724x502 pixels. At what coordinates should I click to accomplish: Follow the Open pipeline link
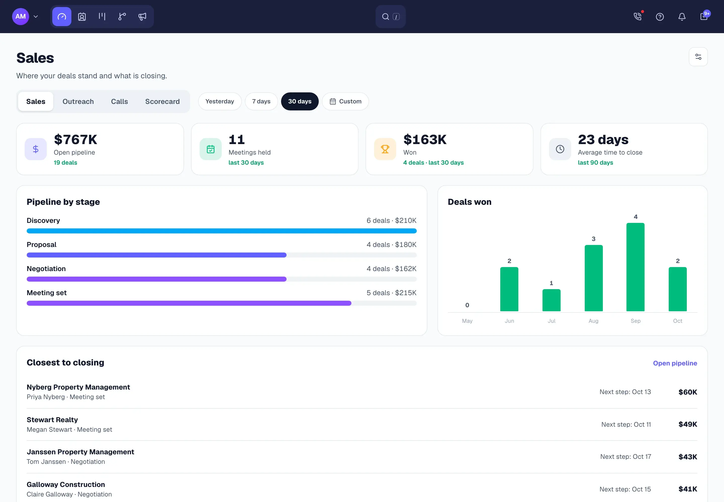675,363
